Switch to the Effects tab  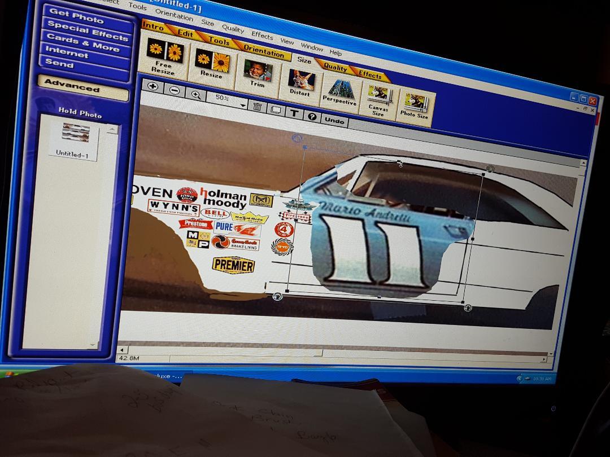(x=369, y=74)
